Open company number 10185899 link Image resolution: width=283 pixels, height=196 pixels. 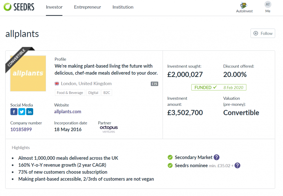coord(21,130)
